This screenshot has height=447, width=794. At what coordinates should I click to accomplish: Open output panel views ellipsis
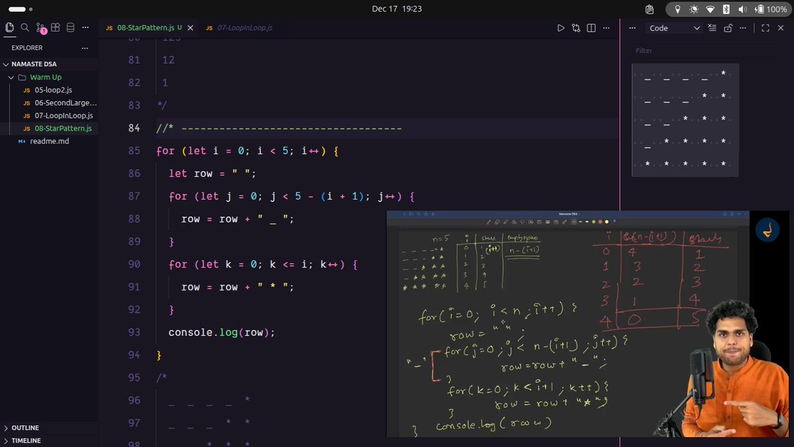click(633, 28)
